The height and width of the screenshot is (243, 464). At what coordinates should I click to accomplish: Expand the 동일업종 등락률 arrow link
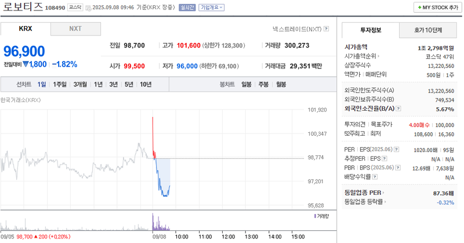pyautogui.click(x=365, y=202)
